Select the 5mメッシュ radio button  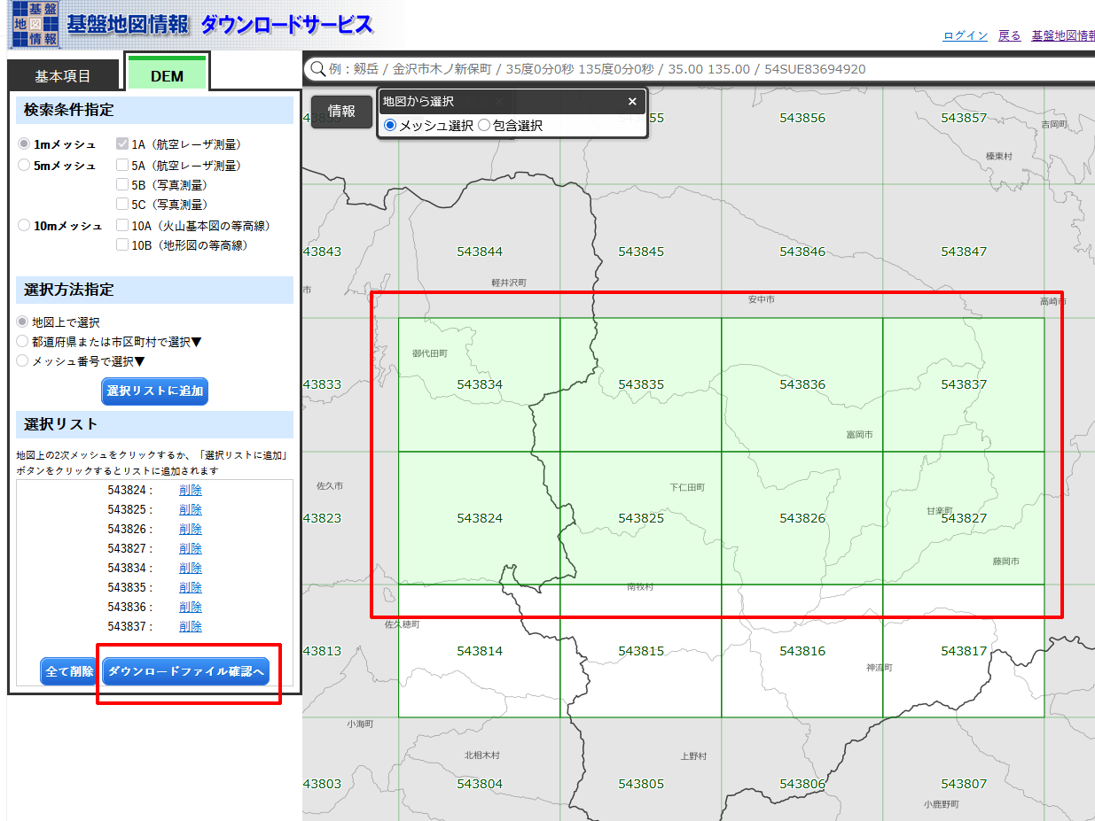(x=24, y=166)
